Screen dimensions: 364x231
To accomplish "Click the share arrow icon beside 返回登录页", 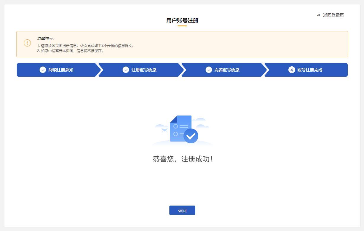I will click(x=319, y=15).
